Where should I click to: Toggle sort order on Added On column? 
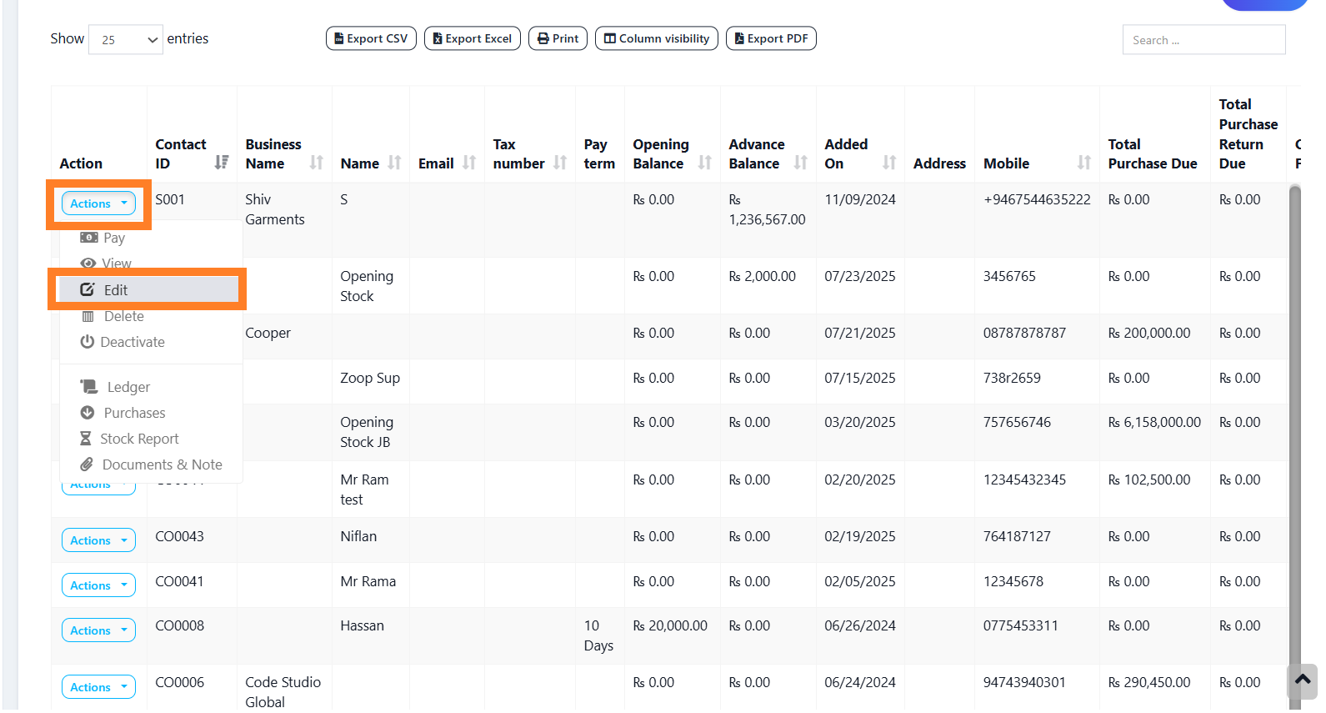(889, 163)
